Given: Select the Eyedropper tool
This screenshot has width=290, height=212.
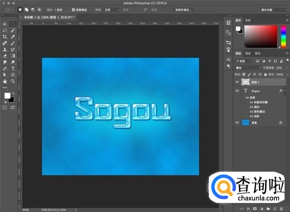Looking at the screenshot, I should click(13, 37).
